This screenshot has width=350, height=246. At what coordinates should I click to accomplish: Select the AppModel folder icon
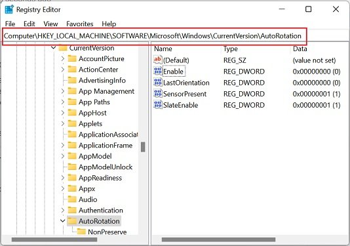[72, 156]
